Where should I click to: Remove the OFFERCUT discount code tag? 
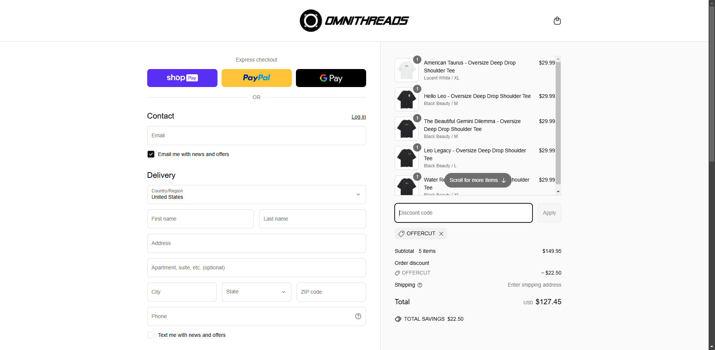[441, 234]
